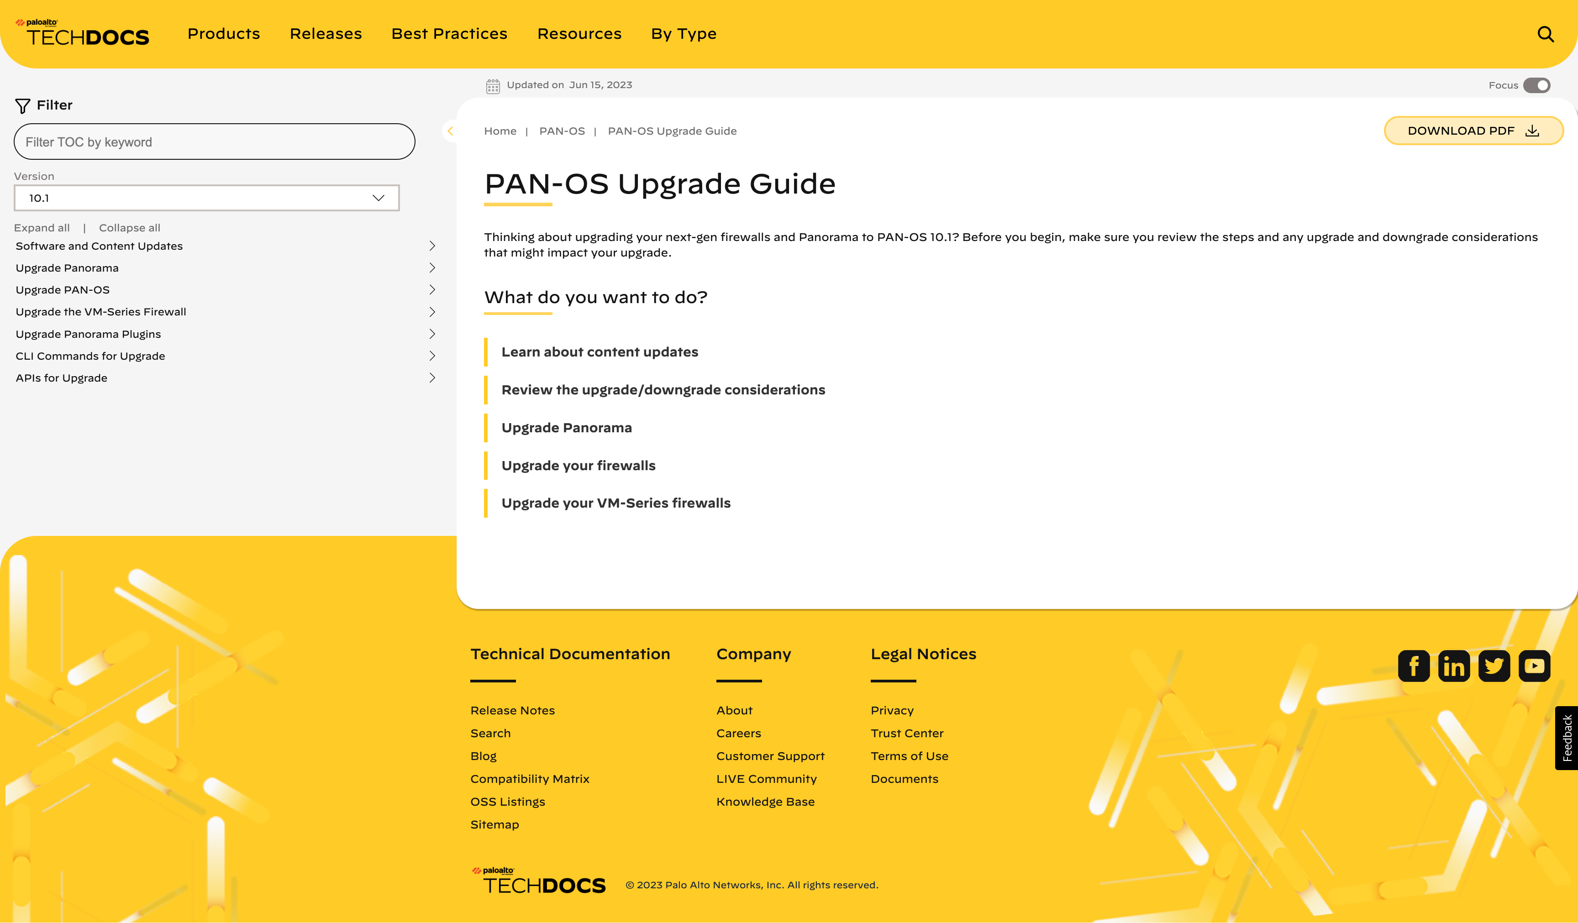The width and height of the screenshot is (1578, 923).
Task: Click the TechDocs logo in the footer
Action: tap(539, 881)
